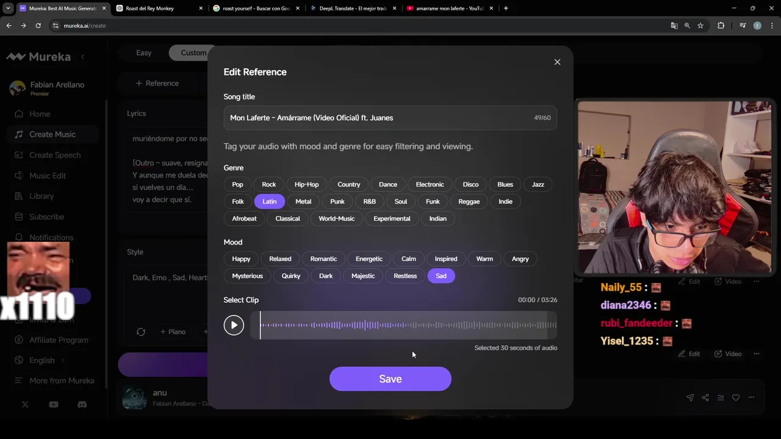Viewport: 781px width, 439px height.
Task: Deselect the Latin genre tag
Action: tap(270, 202)
